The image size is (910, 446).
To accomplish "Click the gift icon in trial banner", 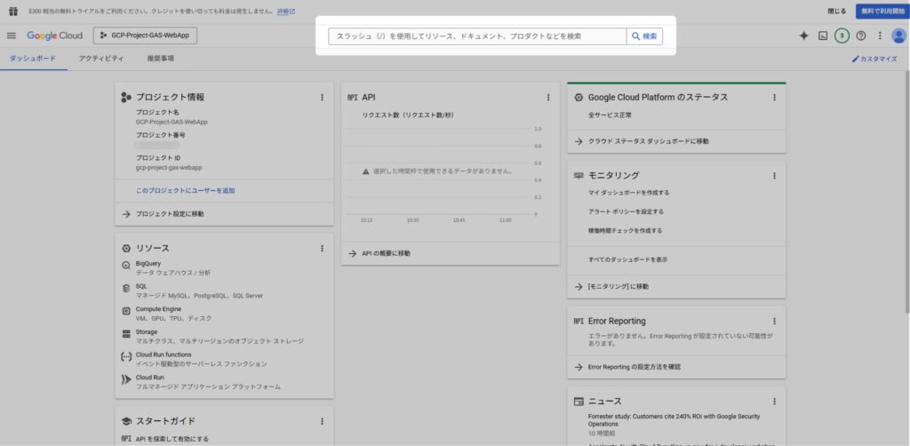I will point(13,11).
